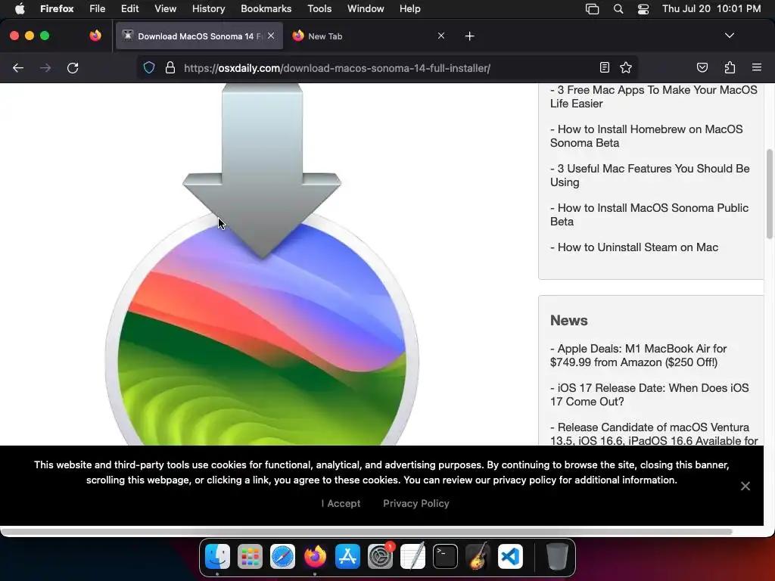Reload the current page
This screenshot has width=775, height=581.
tap(73, 67)
